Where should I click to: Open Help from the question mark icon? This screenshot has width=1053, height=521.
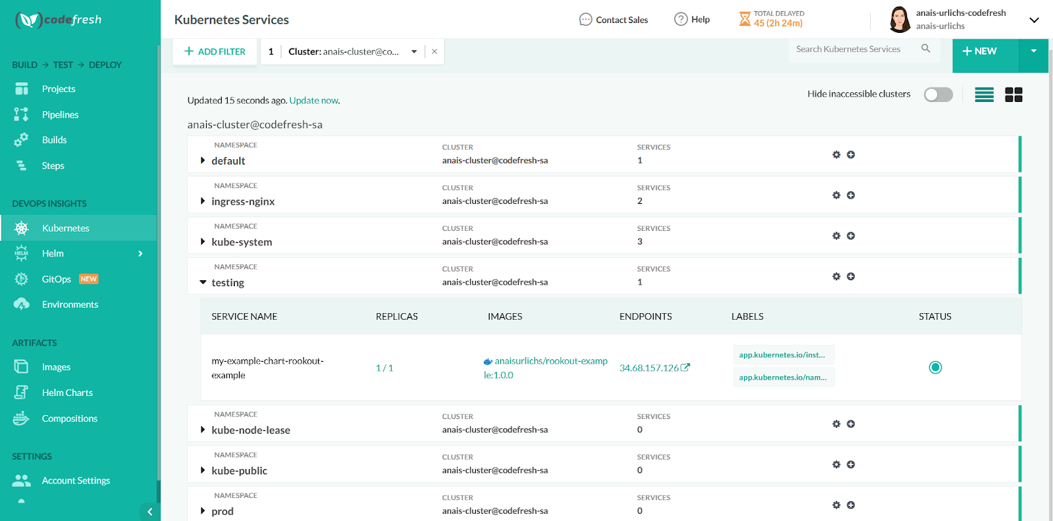point(681,20)
